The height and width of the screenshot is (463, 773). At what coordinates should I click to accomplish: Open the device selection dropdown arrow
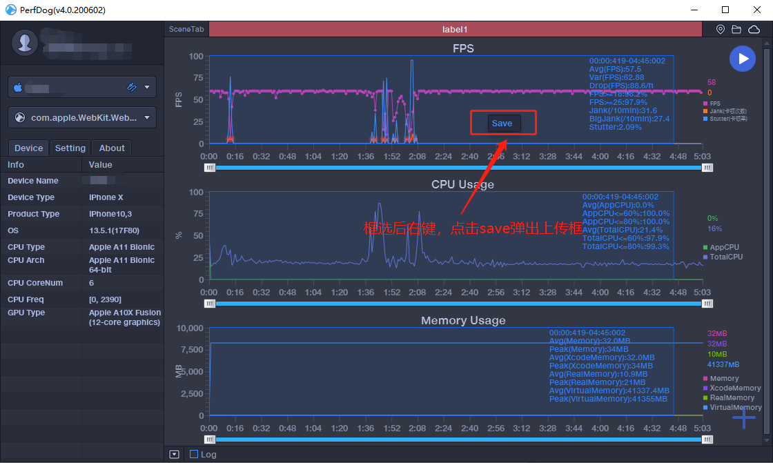pyautogui.click(x=147, y=87)
